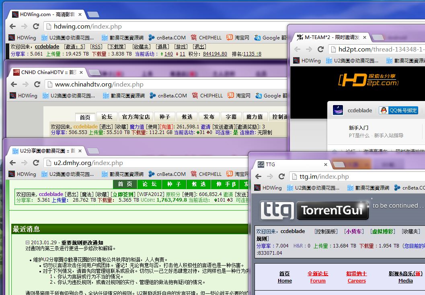
Task: Click the QQ帐号绑定 button
Action: click(399, 110)
